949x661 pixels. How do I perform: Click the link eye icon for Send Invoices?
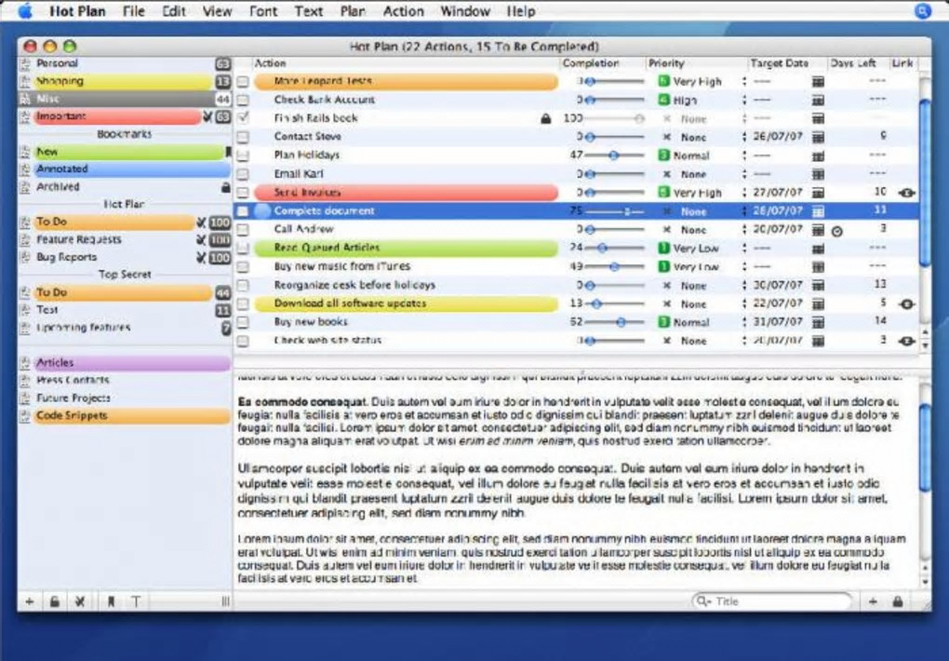click(906, 193)
